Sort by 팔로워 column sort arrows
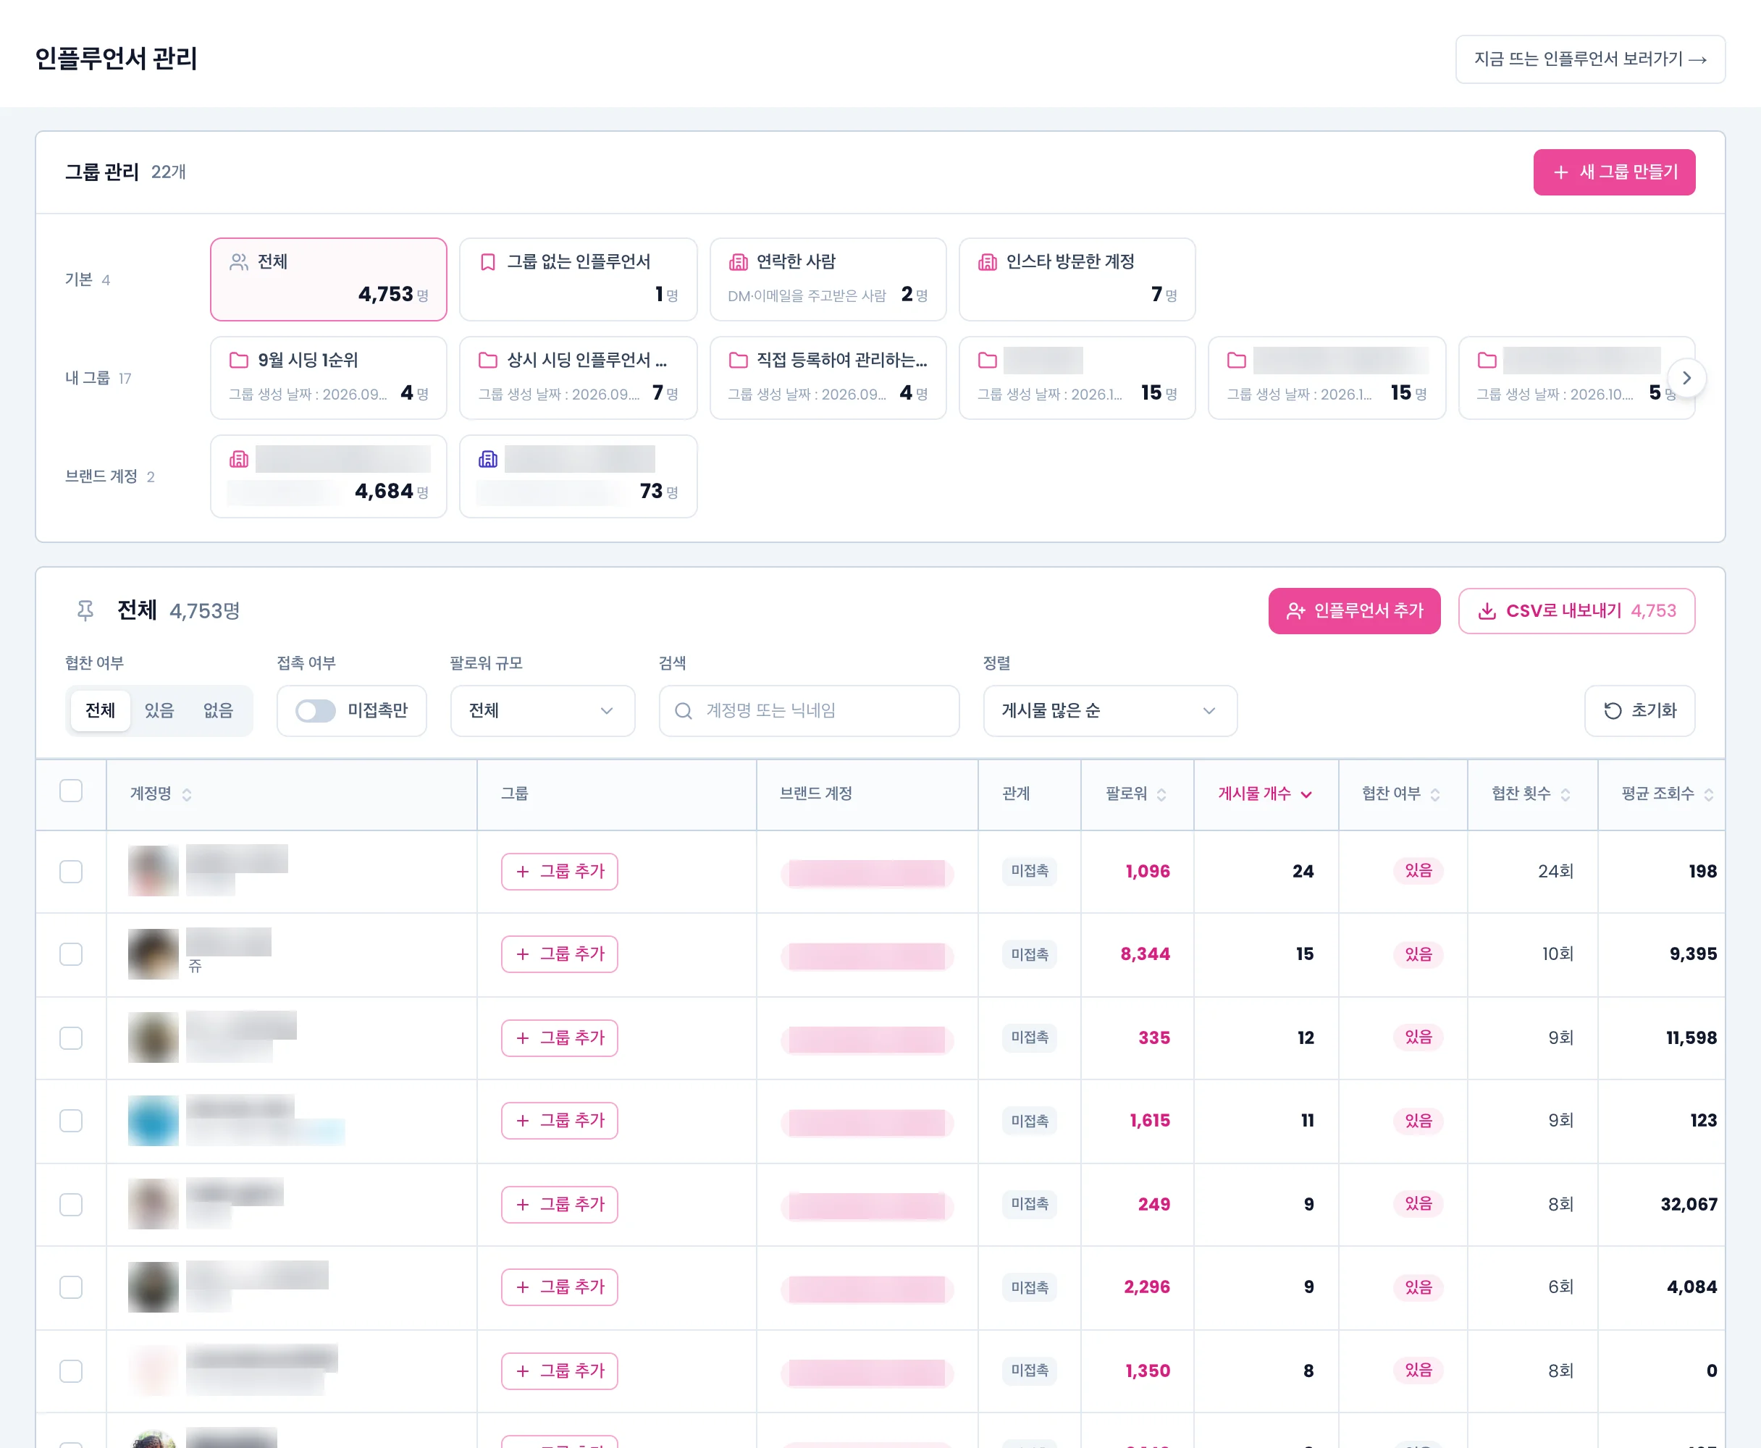 [1161, 794]
